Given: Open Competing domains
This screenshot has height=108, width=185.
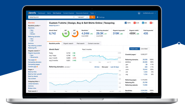Looking at the screenshot, I should [x=35, y=62].
